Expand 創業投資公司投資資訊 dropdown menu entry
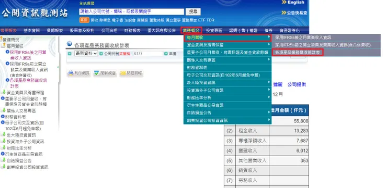This screenshot has width=387, height=188. [227, 120]
